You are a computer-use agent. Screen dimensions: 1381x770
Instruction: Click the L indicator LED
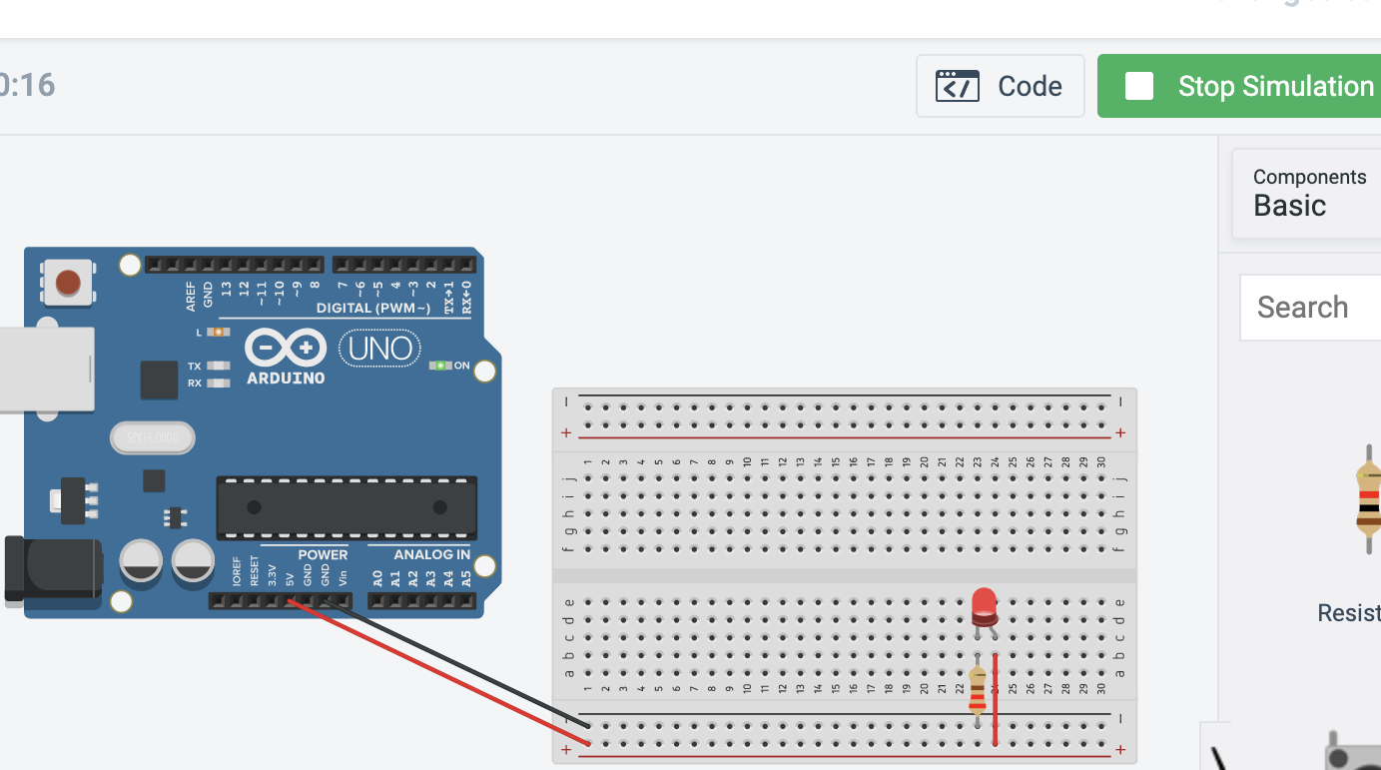pos(218,332)
